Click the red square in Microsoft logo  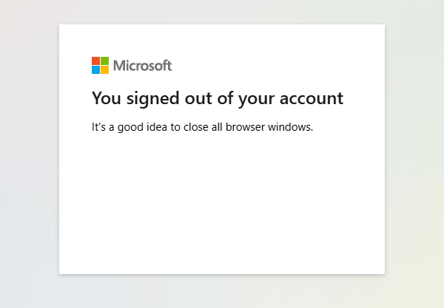[x=95, y=61]
